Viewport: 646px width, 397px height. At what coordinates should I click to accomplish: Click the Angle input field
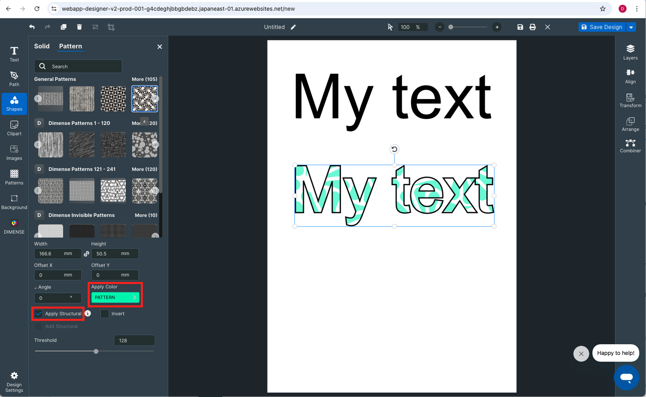click(58, 298)
